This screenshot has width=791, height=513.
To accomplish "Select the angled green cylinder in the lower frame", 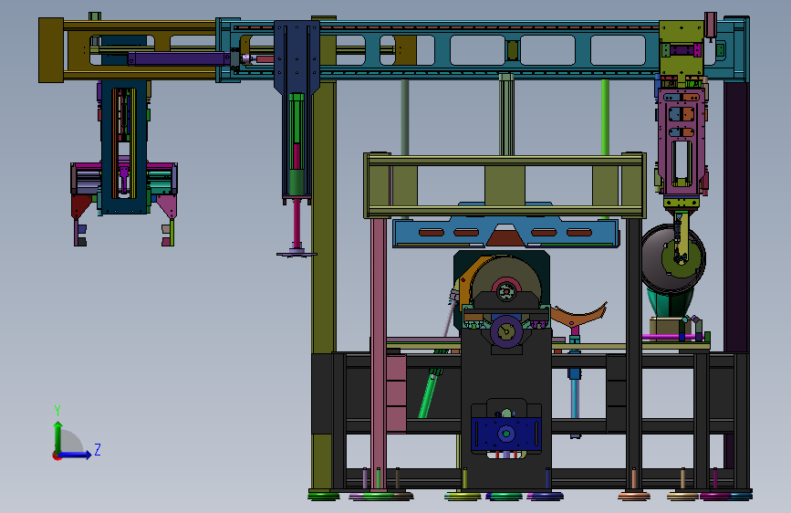I will 430,394.
